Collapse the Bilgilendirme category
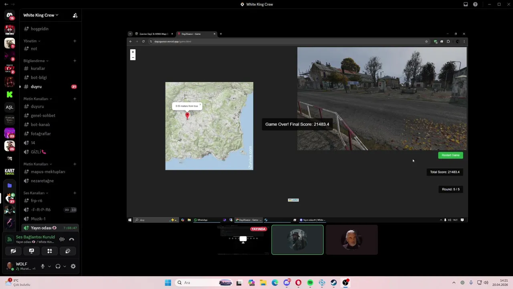 [36, 61]
